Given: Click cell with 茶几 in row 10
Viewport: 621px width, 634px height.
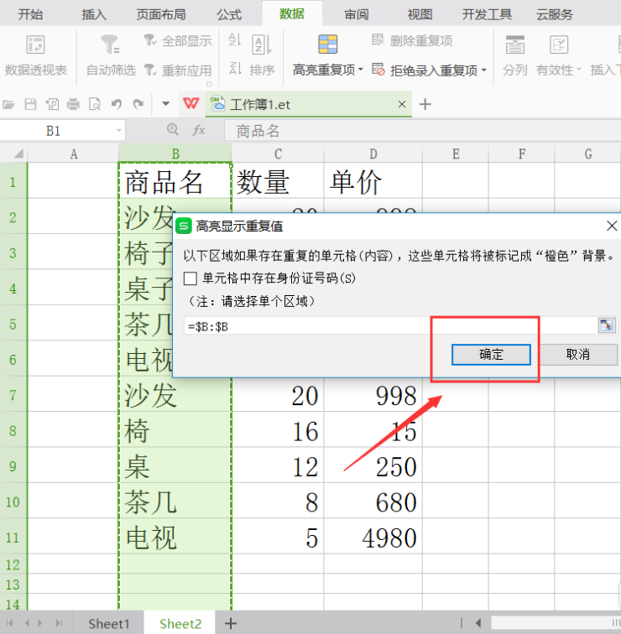Looking at the screenshot, I should (x=175, y=501).
